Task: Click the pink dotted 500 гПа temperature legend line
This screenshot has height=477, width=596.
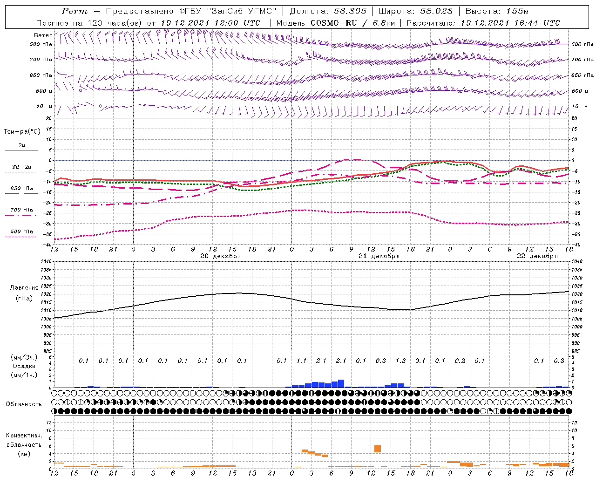Action: [20, 237]
